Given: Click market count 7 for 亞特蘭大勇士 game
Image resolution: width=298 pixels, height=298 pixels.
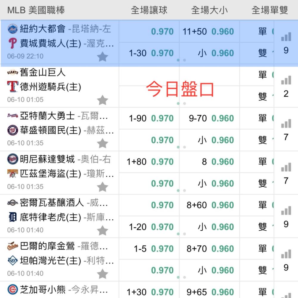Looking at the screenshot, I should [286, 137].
